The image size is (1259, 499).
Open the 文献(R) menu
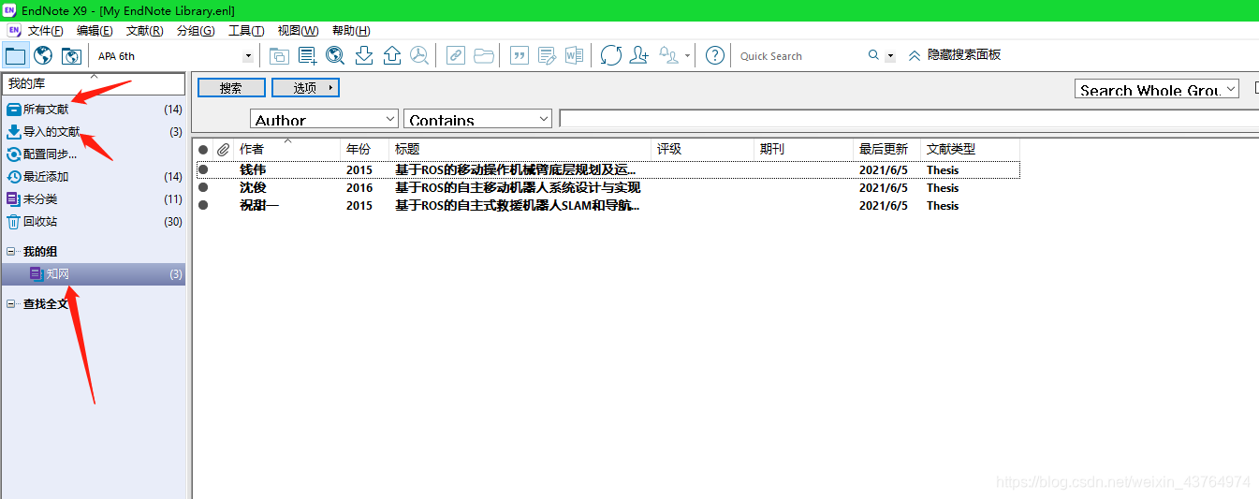(145, 31)
